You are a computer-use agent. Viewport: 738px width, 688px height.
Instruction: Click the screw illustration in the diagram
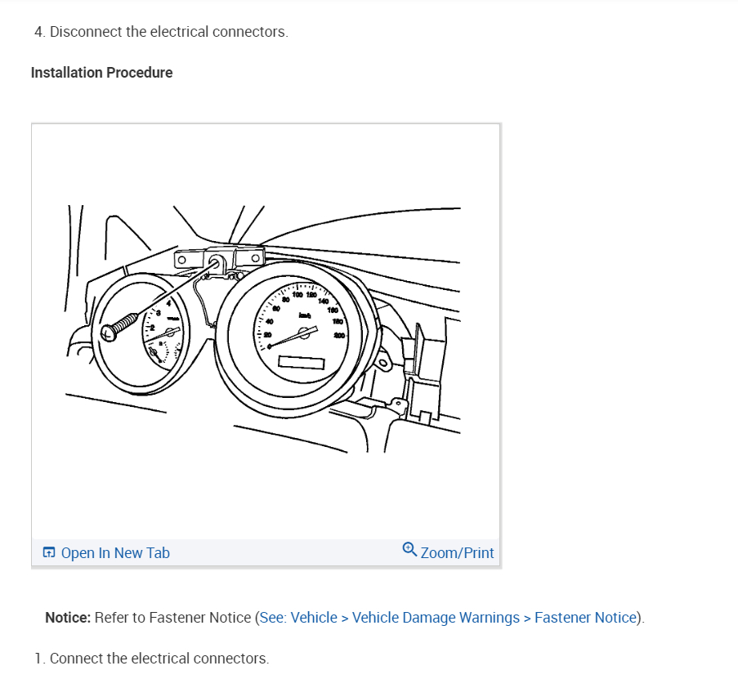pos(119,328)
